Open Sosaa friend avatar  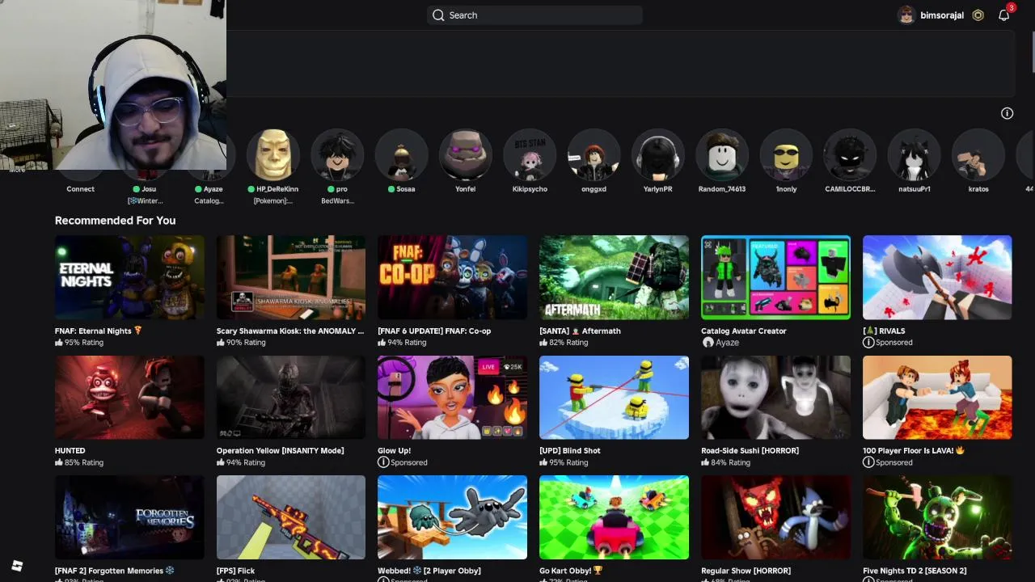pyautogui.click(x=401, y=154)
